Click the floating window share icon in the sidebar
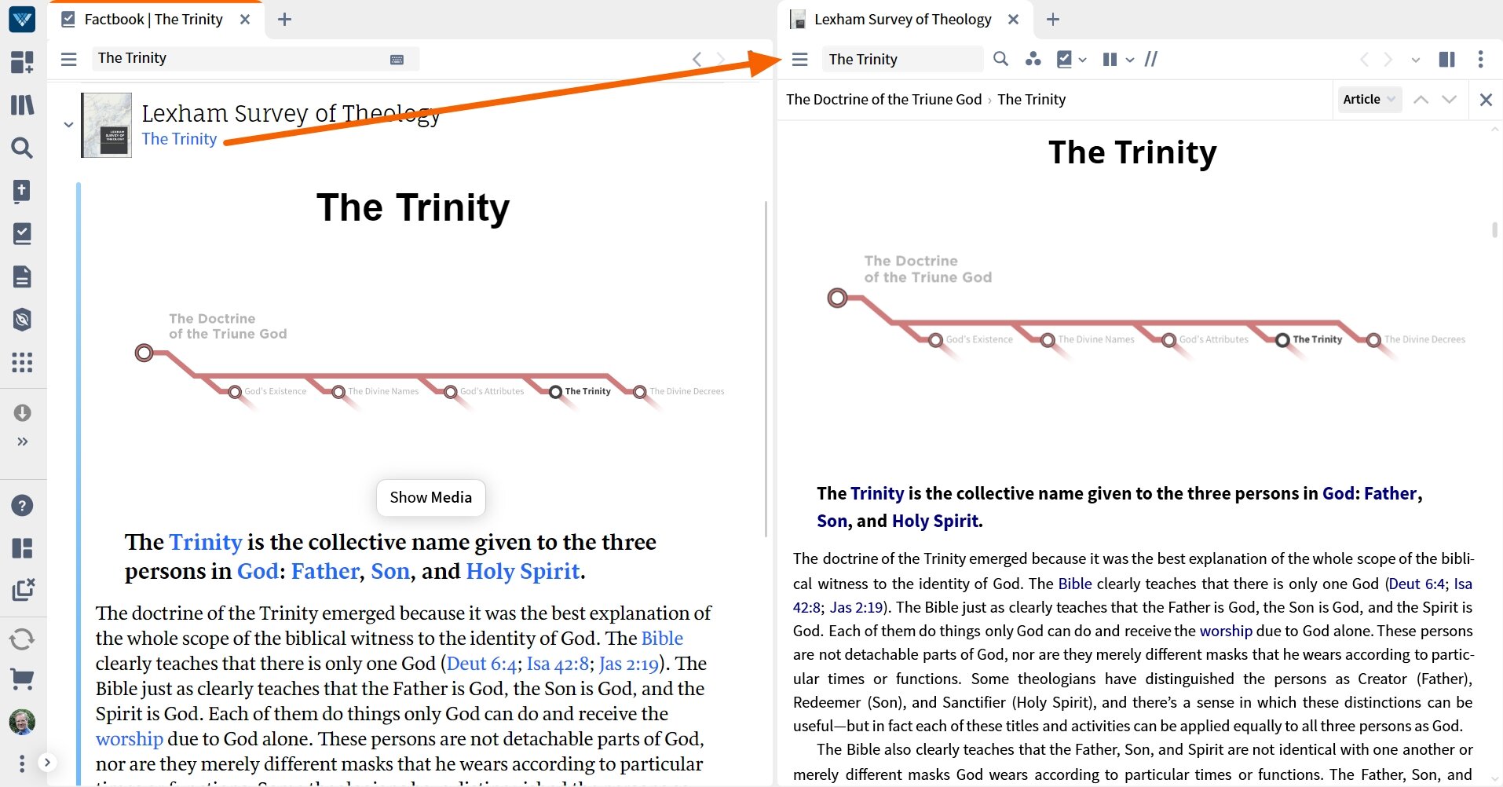Screen dimensions: 1503x787 point(23,590)
